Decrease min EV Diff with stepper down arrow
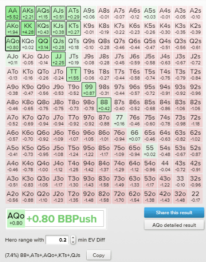This screenshot has width=206, height=262. pos(73,242)
